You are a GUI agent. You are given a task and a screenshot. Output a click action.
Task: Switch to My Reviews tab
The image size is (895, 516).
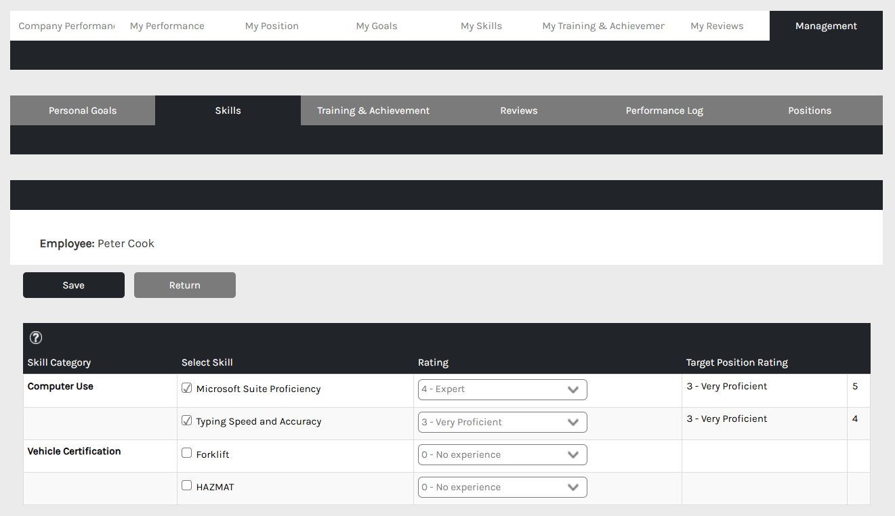(717, 26)
